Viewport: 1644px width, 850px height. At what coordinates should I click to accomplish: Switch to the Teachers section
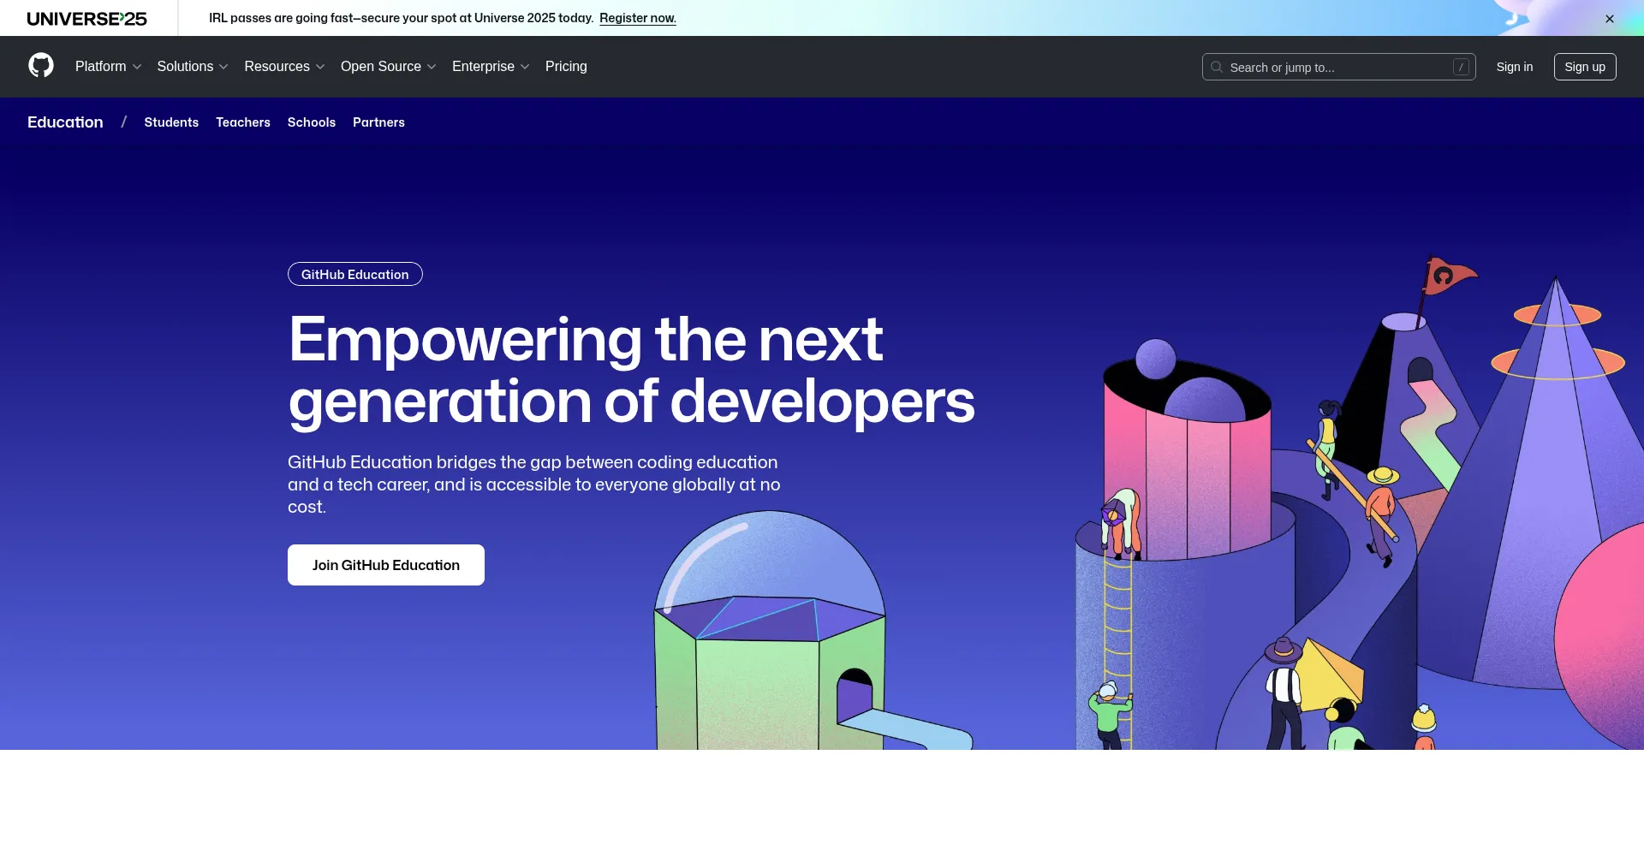click(x=243, y=122)
